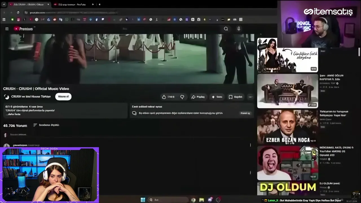
Task: Open the CRUSH official music video title
Action: (36, 89)
